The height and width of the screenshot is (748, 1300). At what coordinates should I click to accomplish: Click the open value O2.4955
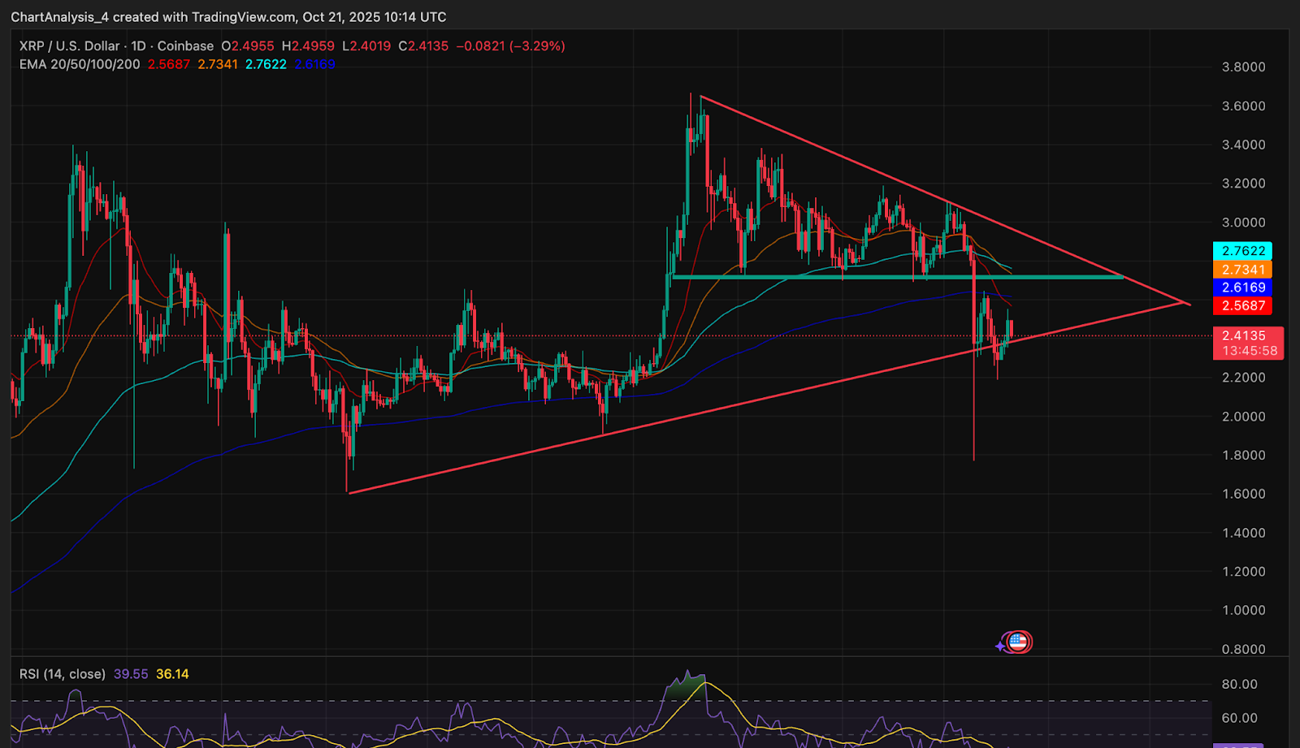pyautogui.click(x=248, y=46)
